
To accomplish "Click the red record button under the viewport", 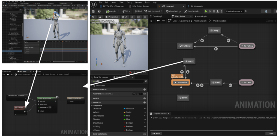I will click(130, 73).
